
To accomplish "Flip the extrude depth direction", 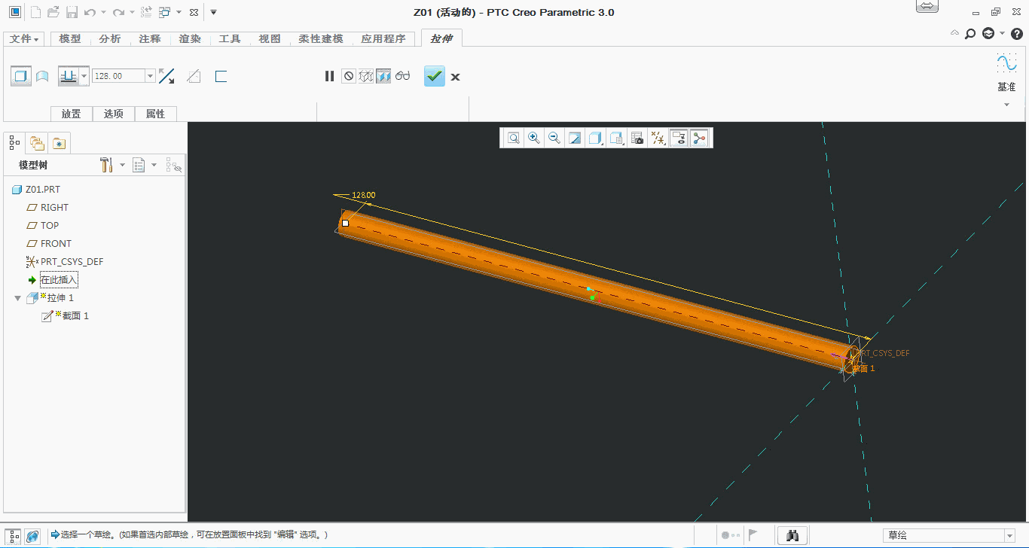I will [x=166, y=76].
